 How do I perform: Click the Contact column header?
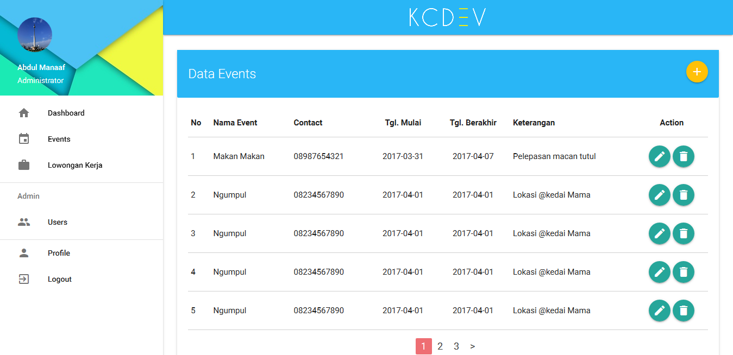click(x=308, y=123)
